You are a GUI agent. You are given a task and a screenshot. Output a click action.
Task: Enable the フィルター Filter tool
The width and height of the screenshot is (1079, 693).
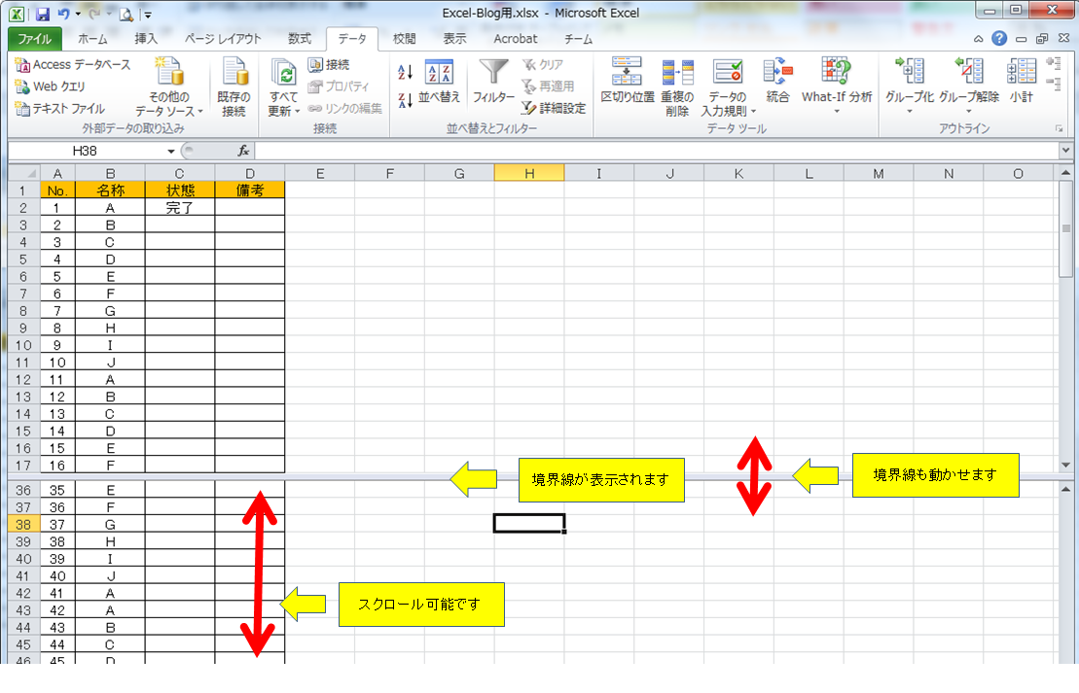tap(493, 83)
